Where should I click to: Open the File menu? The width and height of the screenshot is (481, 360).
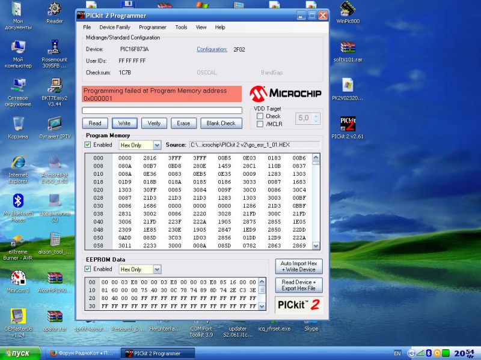pyautogui.click(x=87, y=27)
